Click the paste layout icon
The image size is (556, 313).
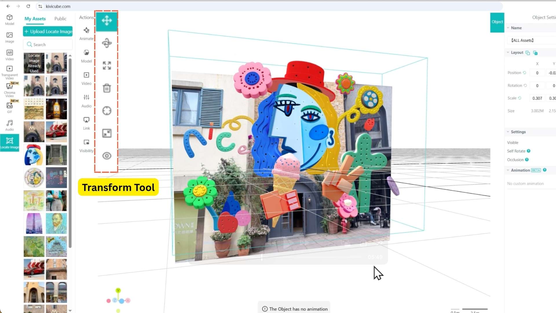[535, 53]
